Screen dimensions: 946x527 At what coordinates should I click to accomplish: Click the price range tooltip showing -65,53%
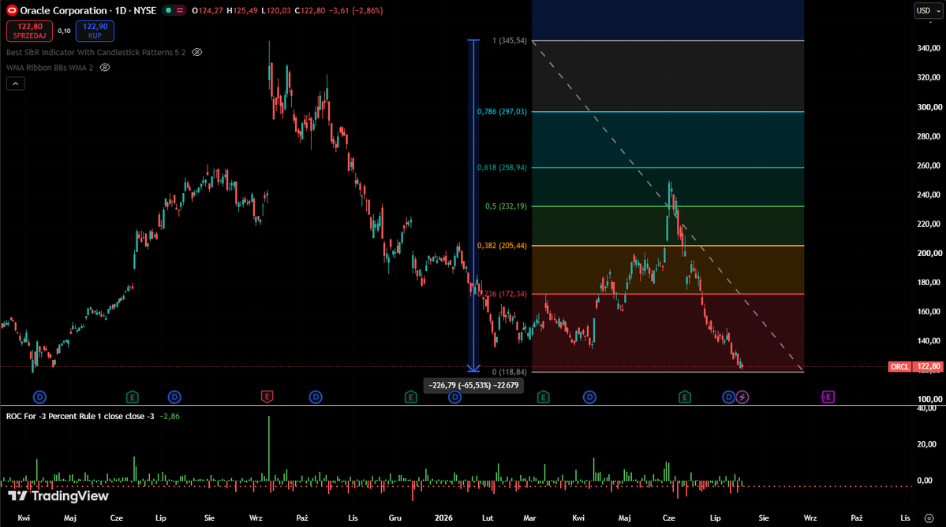tap(473, 385)
